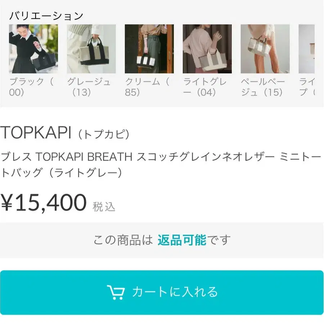
Task: Click the ライトグレー (04) color label
Action: [205, 87]
